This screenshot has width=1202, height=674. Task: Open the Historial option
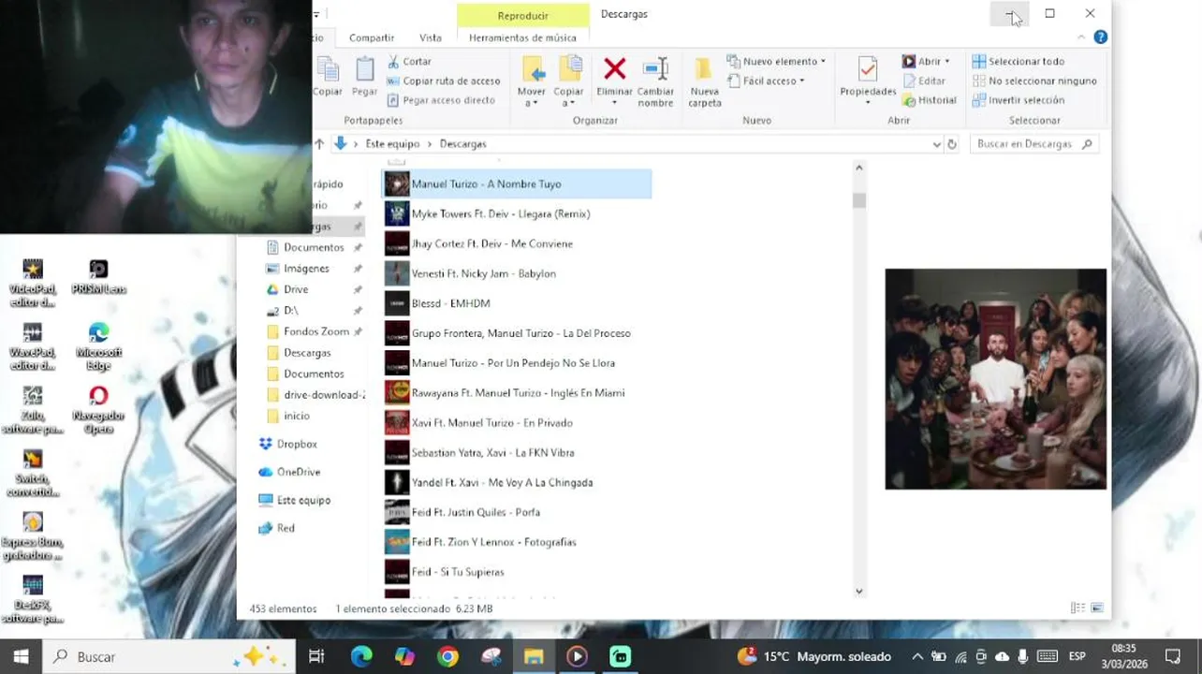click(x=930, y=100)
